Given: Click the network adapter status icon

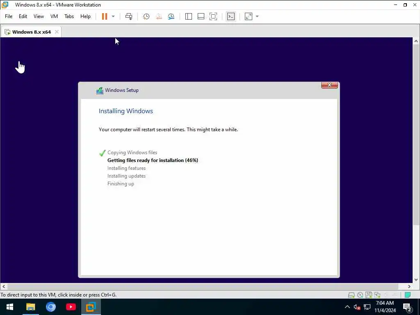Looking at the screenshot, I should click(x=377, y=295).
